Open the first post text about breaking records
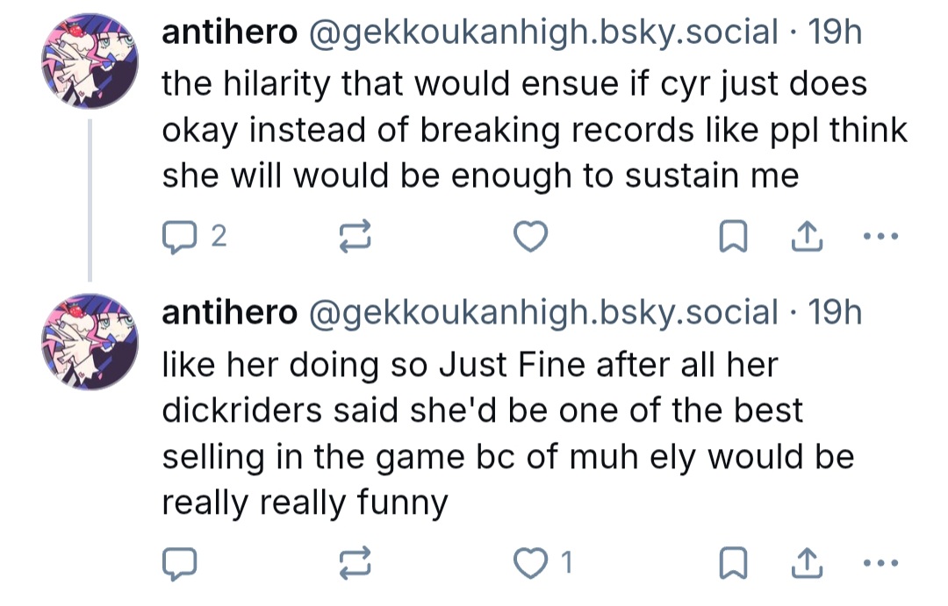Viewport: 948px width, 606px height. [535, 129]
